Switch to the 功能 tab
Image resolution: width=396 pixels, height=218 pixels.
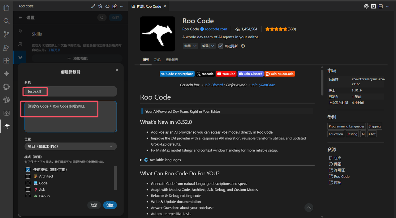coord(157,60)
